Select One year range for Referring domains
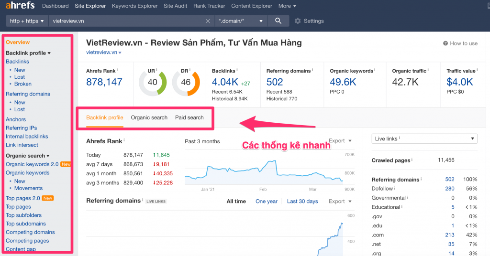490x256 pixels. (x=266, y=201)
